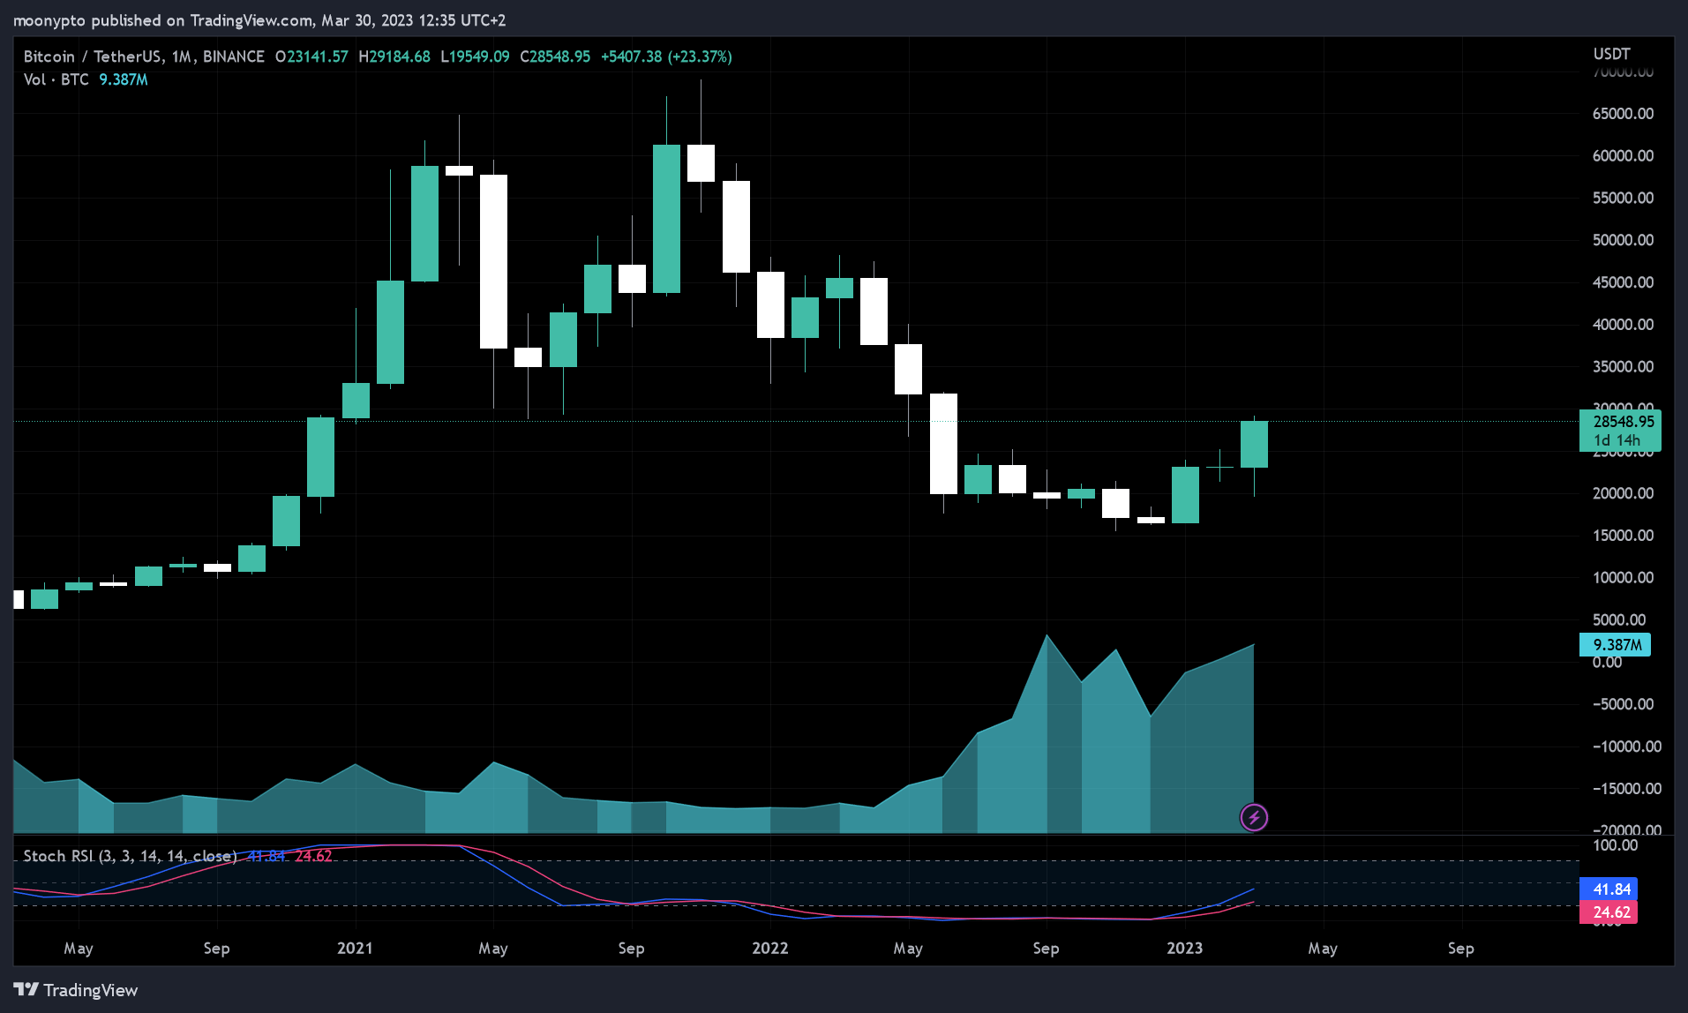Click the 35000.00 price axis label
Screen dimensions: 1688x1013
point(1623,367)
